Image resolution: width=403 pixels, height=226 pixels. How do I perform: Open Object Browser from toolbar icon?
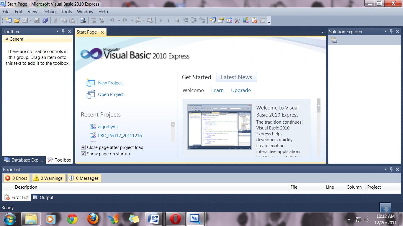point(229,20)
